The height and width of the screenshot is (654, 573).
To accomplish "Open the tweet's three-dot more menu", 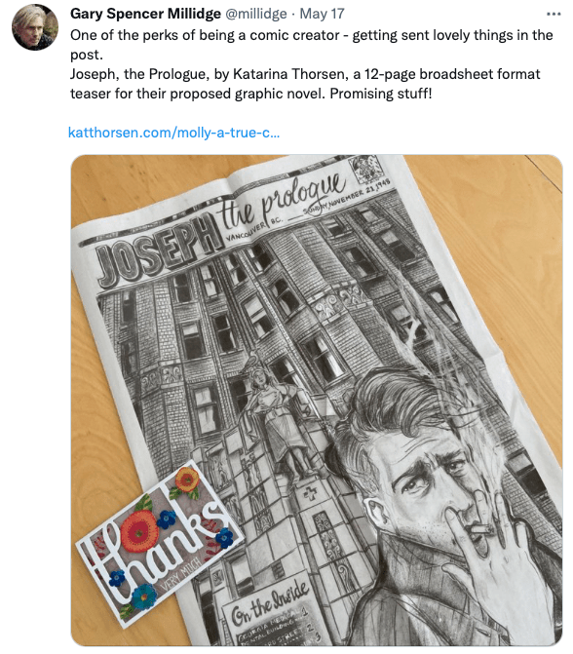I will [x=554, y=15].
